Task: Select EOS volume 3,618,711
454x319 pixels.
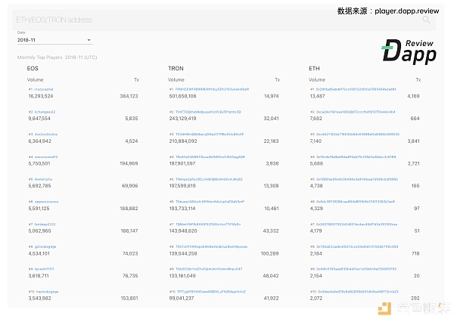Action: 39,276
